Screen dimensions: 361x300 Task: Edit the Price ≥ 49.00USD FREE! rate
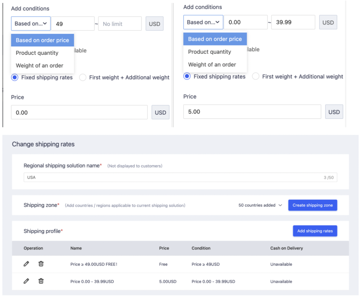click(26, 264)
